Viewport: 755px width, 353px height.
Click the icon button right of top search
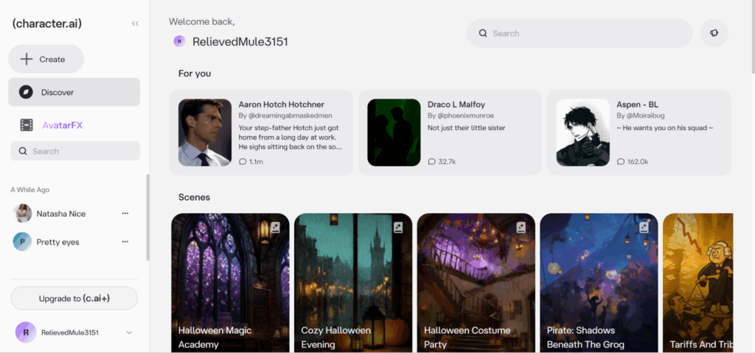click(714, 33)
